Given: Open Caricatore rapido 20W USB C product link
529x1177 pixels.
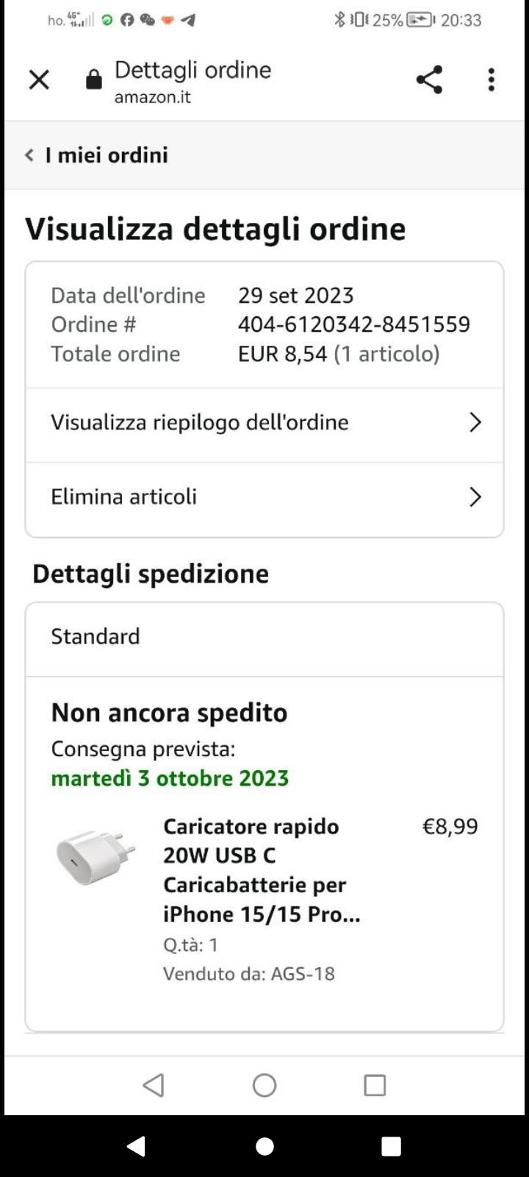Looking at the screenshot, I should [262, 870].
